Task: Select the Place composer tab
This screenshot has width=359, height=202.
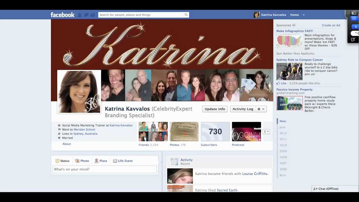Action: [101, 161]
